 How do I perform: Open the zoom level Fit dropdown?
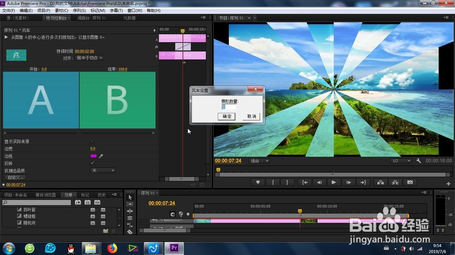coord(259,161)
